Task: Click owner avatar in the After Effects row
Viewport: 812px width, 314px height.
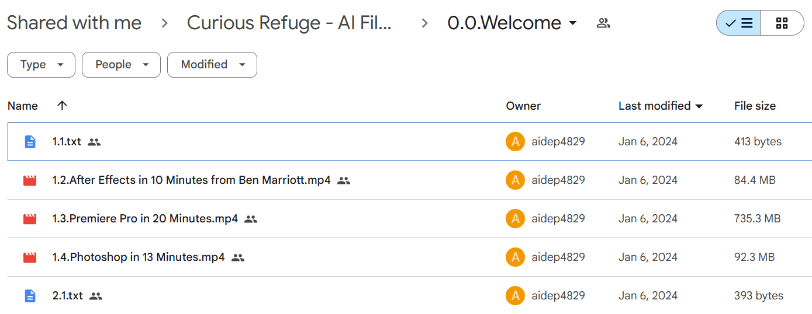Action: coord(515,180)
